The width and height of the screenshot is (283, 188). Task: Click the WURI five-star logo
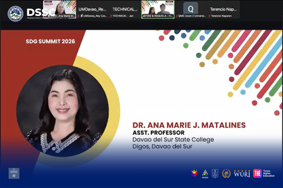pos(242,173)
